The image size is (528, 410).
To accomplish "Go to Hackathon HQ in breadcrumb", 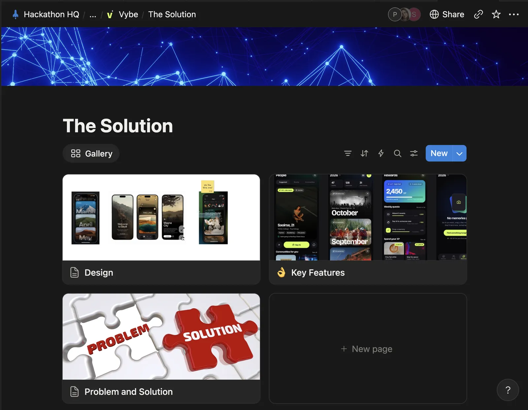I will [x=51, y=15].
